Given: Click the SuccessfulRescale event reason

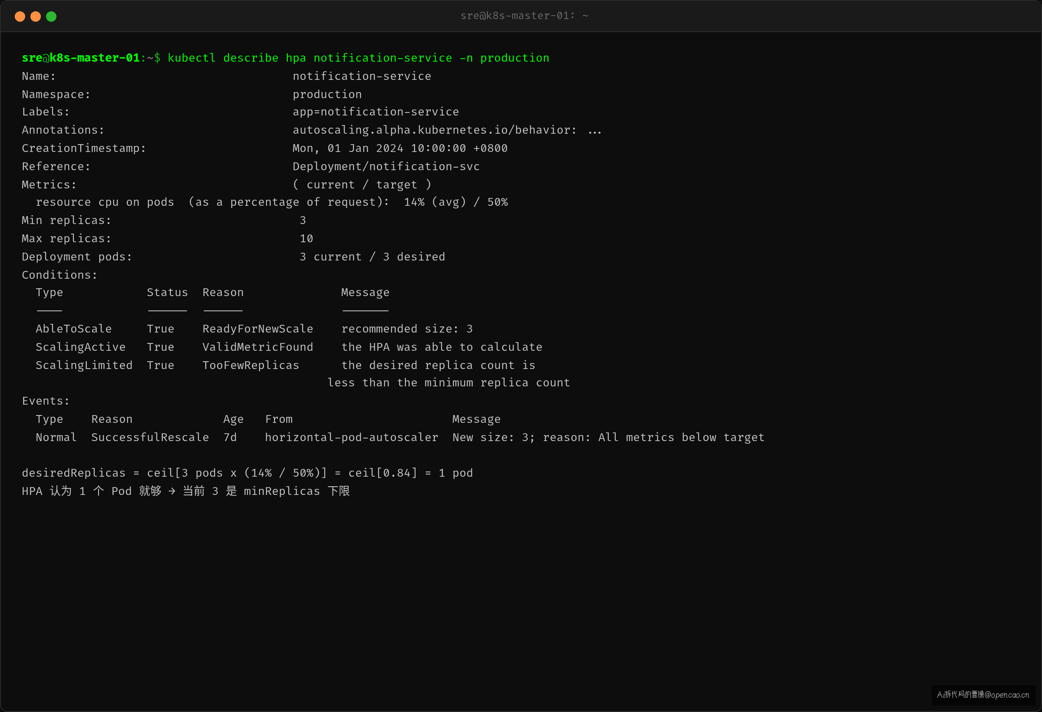Looking at the screenshot, I should tap(150, 437).
